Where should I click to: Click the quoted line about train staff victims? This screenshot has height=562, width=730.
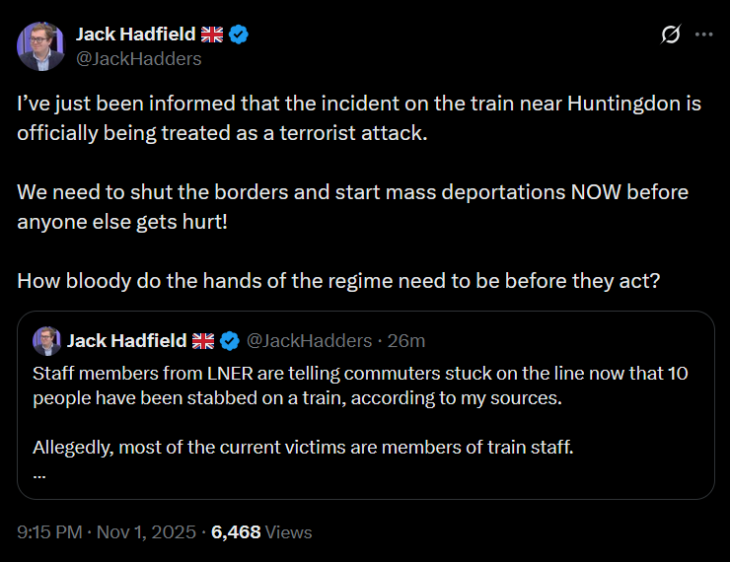[x=303, y=447]
